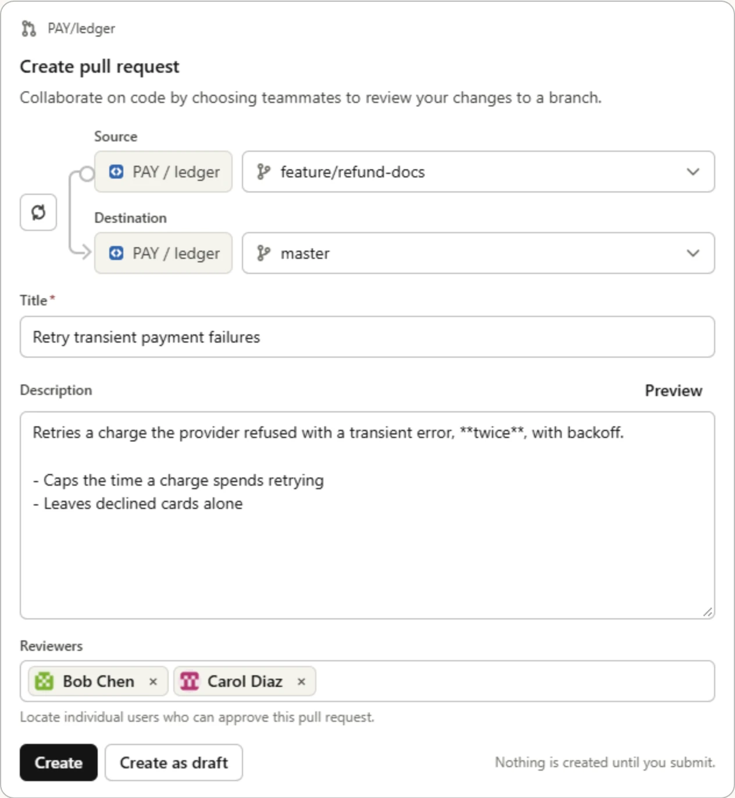
Task: Click 'Nothing is created until you submit.' text
Action: [605, 763]
